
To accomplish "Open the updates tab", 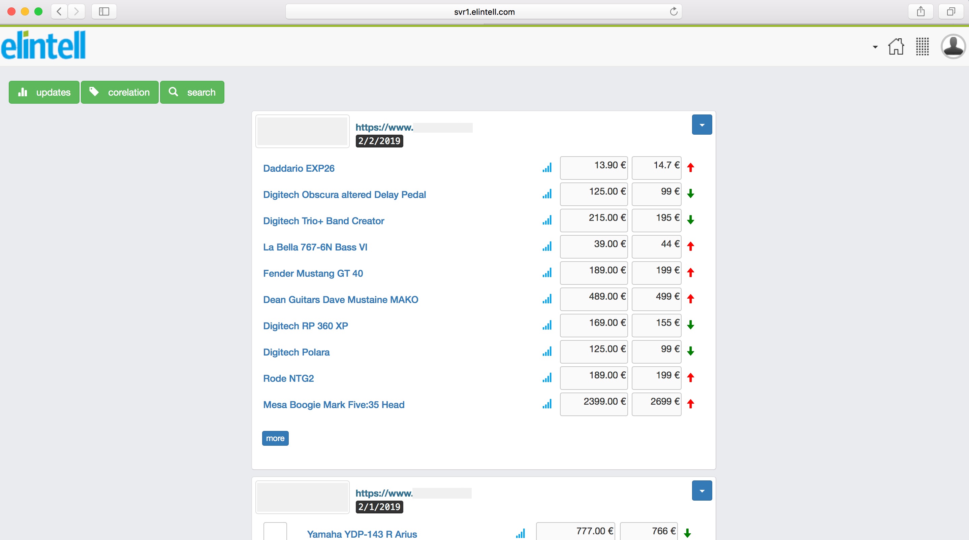I will (44, 92).
